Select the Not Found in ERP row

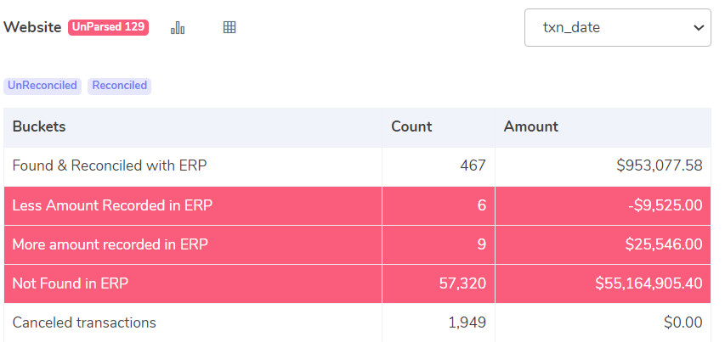coord(357,283)
